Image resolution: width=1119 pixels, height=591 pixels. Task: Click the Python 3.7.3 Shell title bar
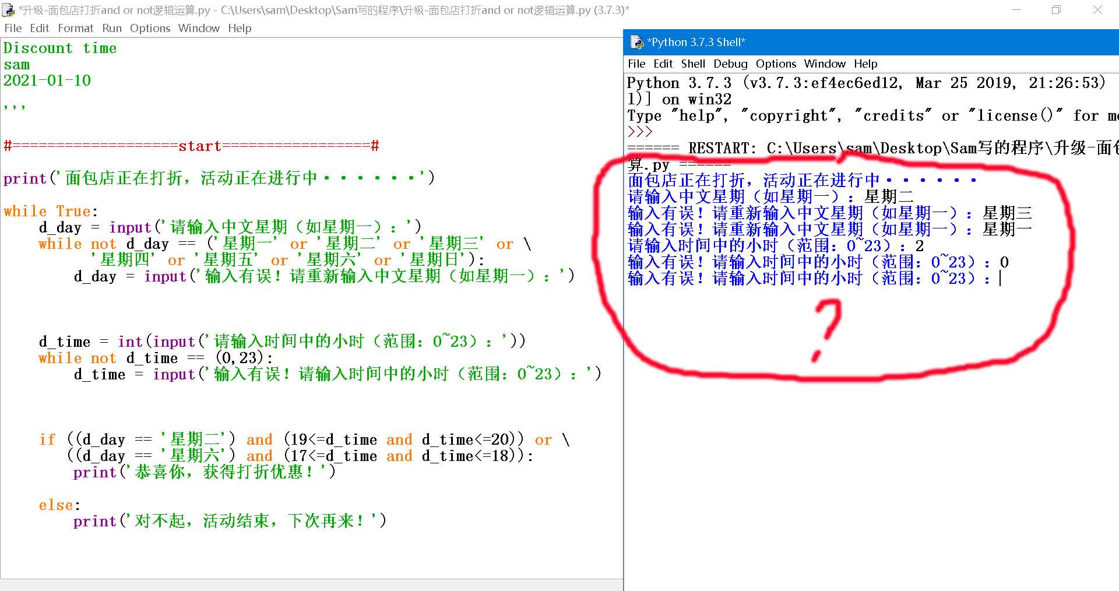point(871,42)
